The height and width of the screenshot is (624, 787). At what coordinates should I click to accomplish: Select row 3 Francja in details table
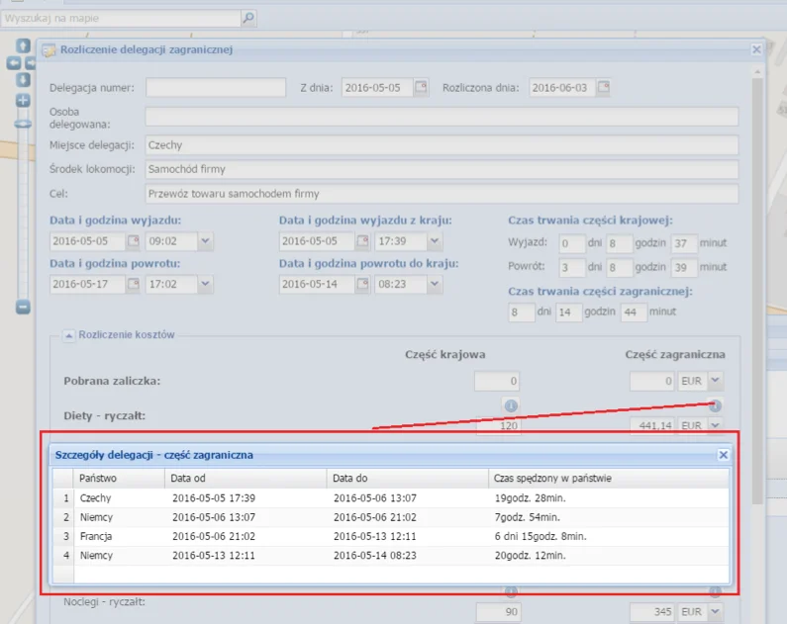(391, 536)
